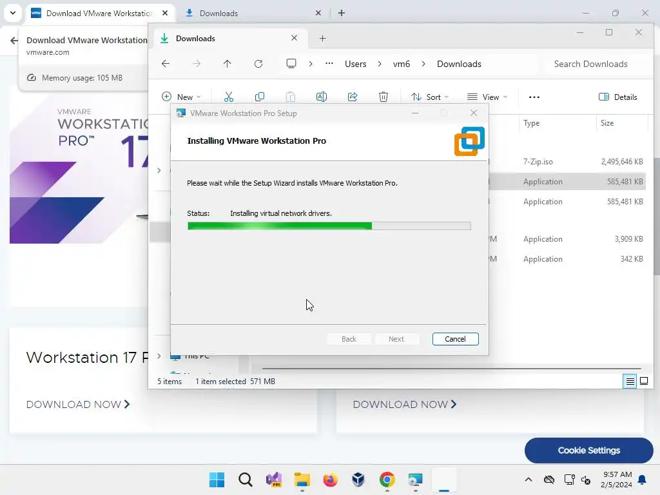Click Workstation 17 DOWNLOAD NOW link on left
The height and width of the screenshot is (495, 660).
coord(78,405)
